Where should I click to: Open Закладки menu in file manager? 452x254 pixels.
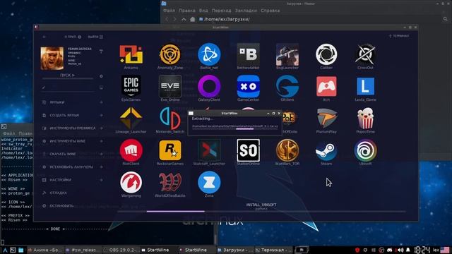pyautogui.click(x=246, y=11)
